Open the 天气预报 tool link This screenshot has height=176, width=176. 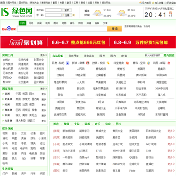[8, 64]
